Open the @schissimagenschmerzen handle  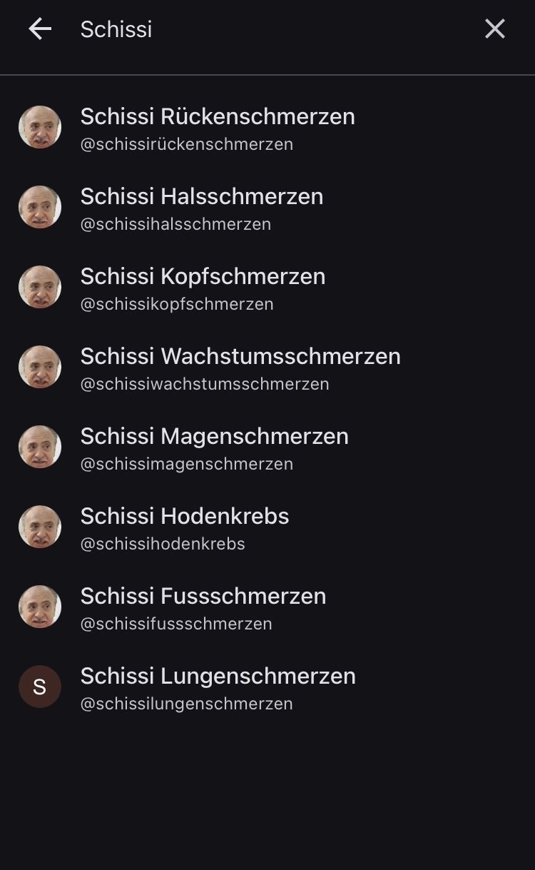tap(187, 464)
